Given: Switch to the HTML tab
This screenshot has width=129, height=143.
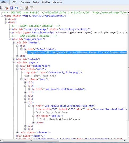Looking at the screenshot, I should click(4, 2).
